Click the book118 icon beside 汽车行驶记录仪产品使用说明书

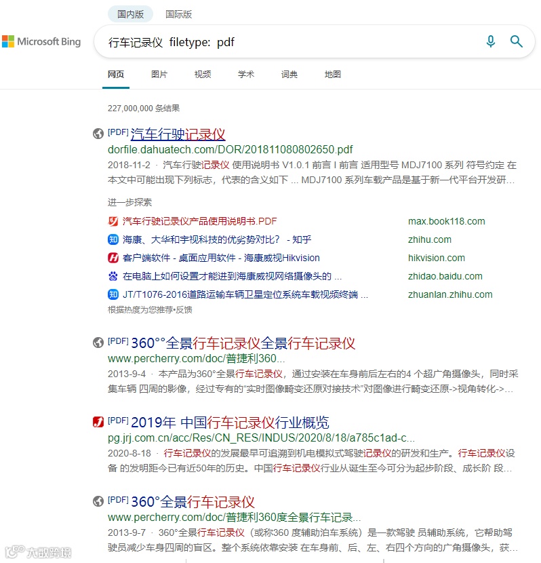[113, 221]
